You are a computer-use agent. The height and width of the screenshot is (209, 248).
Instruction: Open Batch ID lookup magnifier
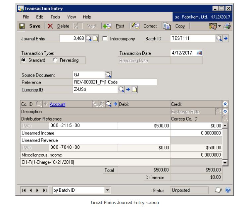[x=219, y=38]
